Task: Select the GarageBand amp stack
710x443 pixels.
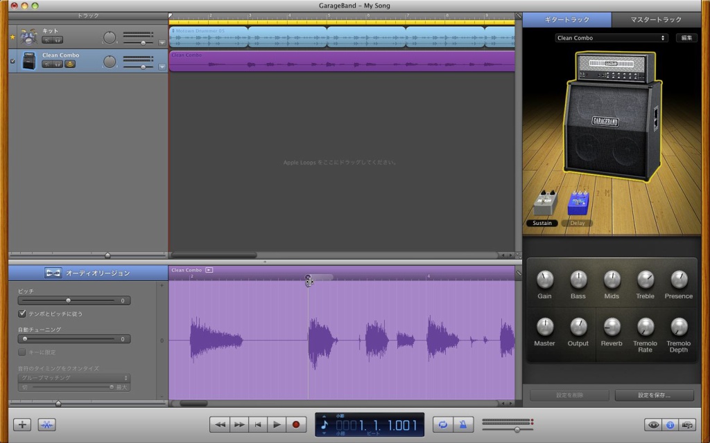Action: 613,116
